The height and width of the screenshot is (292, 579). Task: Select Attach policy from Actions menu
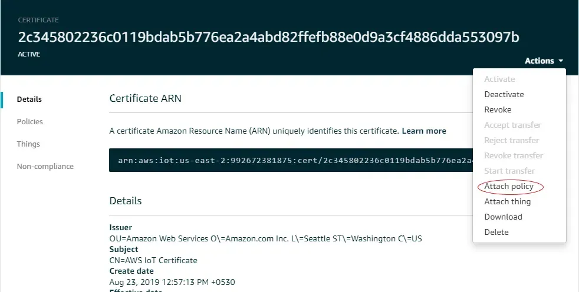509,187
